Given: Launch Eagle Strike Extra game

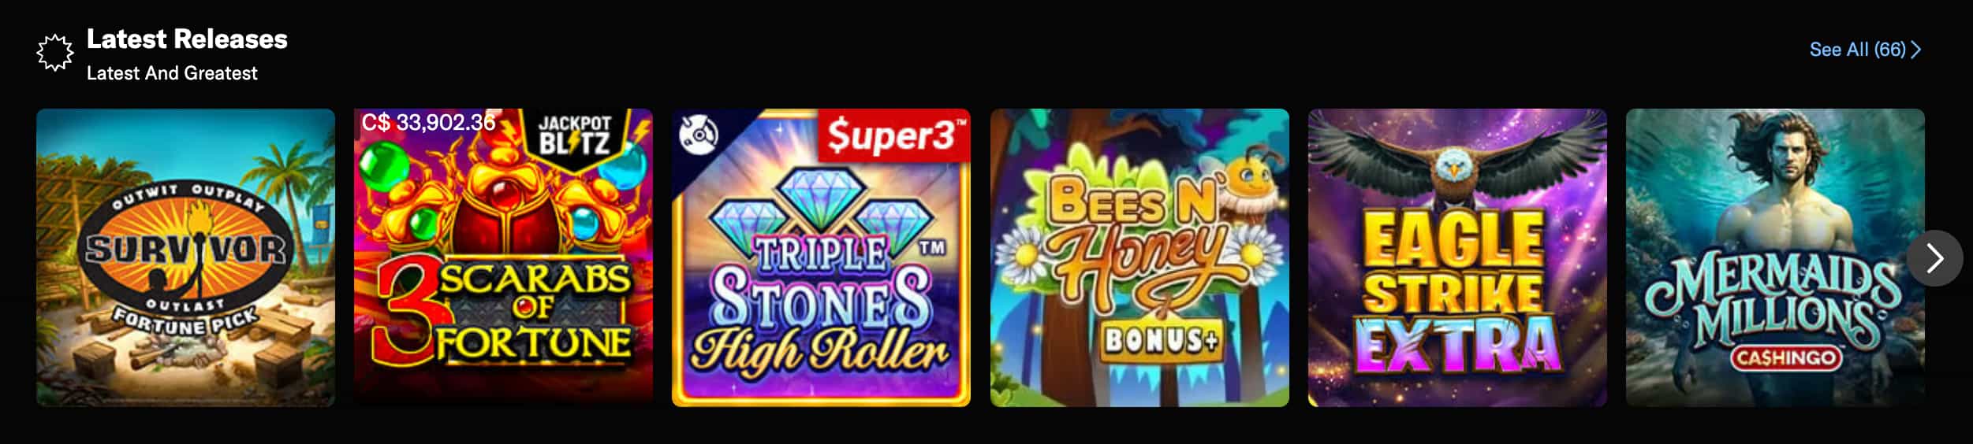Looking at the screenshot, I should 1457,257.
